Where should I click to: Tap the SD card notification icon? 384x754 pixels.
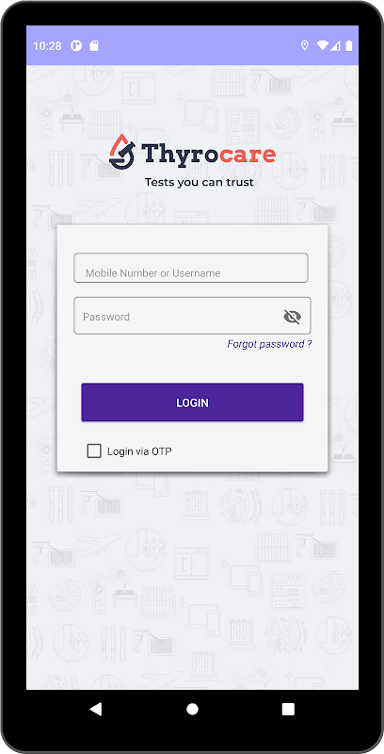tap(94, 45)
